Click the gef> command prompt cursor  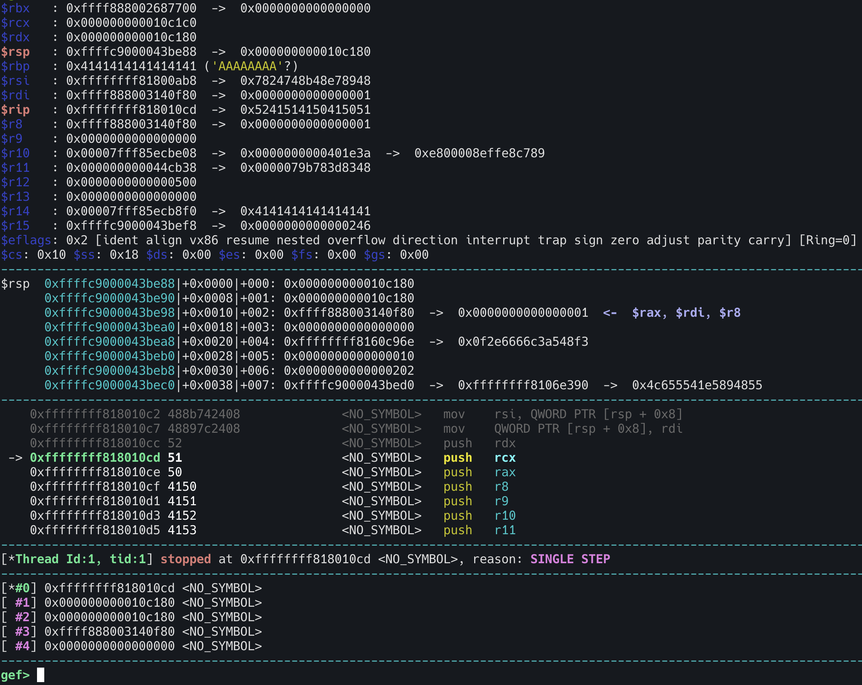click(40, 674)
